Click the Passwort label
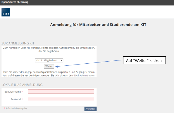 pyautogui.click(x=16, y=99)
